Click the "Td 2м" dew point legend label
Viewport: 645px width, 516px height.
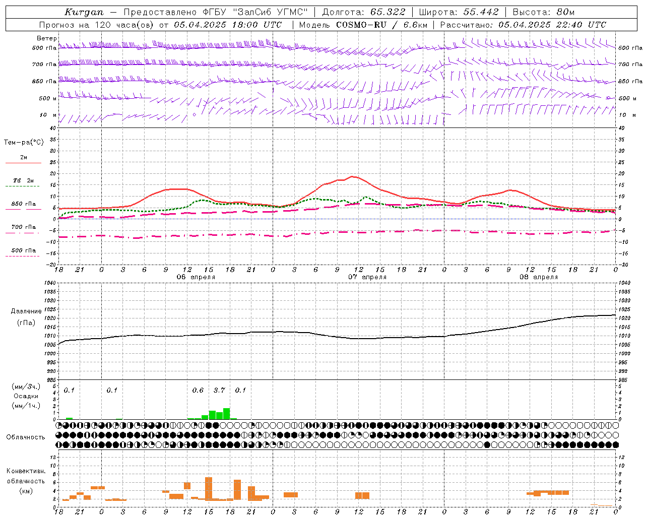point(24,180)
